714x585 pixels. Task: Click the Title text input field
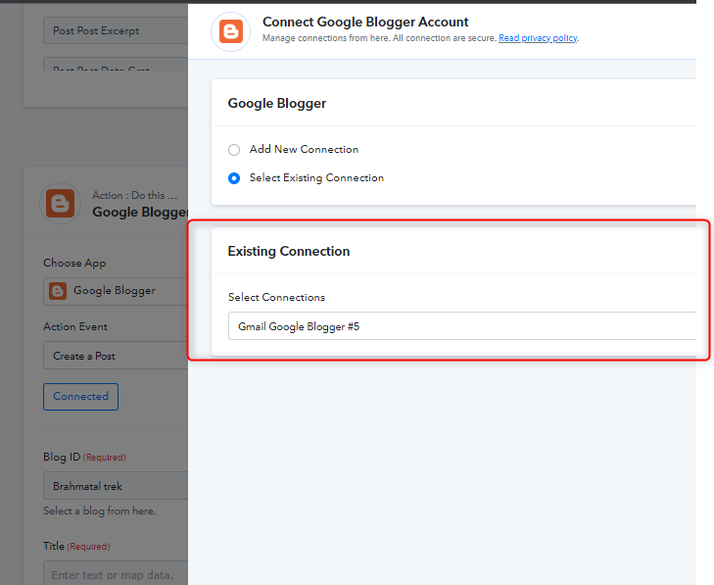116,573
